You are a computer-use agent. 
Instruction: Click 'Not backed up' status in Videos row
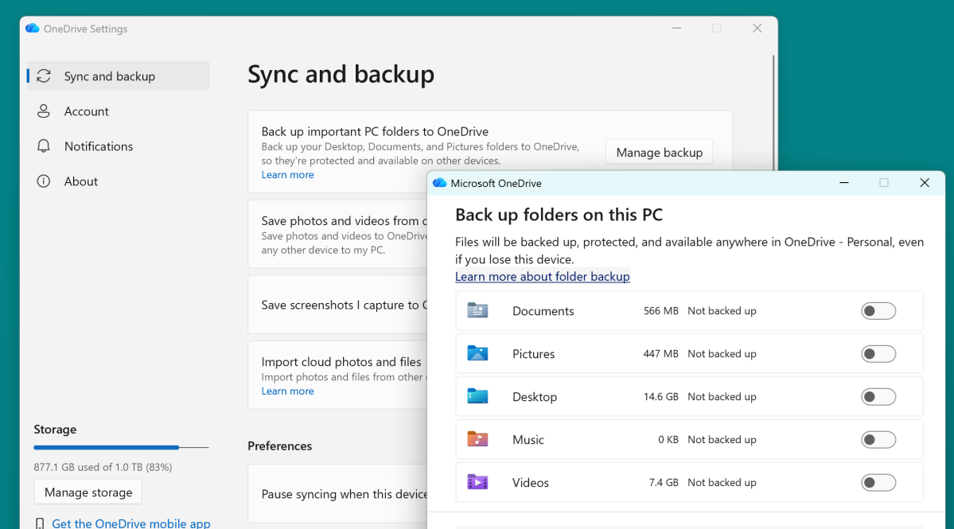(x=722, y=483)
